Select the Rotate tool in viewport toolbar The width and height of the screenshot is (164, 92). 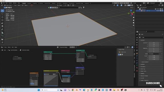[x=2, y=20]
